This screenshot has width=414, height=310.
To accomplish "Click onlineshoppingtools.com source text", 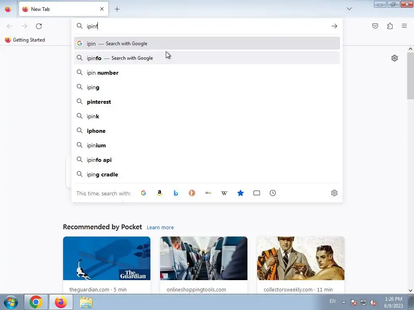I will click(196, 289).
